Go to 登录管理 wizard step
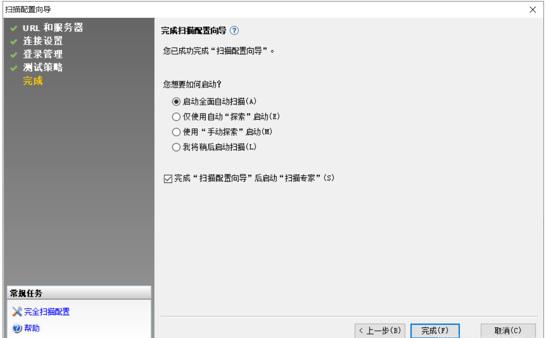Screen dimensions: 546x338 coord(43,54)
